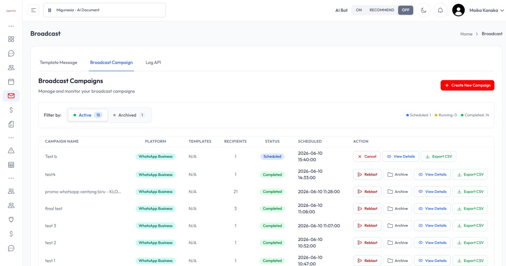This screenshot has height=266, width=506.
Task: Set AI Bot to ON
Action: 359,10
